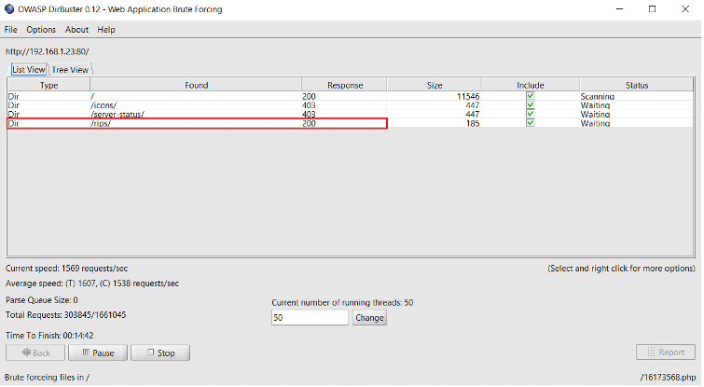This screenshot has height=387, width=704.
Task: Open the Help menu
Action: tap(105, 30)
